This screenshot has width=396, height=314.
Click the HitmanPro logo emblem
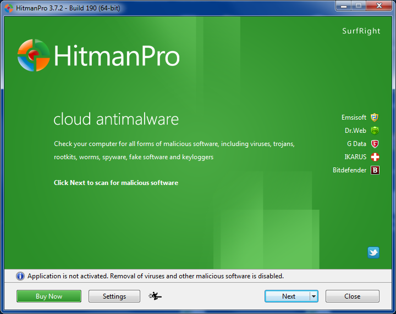[x=34, y=55]
